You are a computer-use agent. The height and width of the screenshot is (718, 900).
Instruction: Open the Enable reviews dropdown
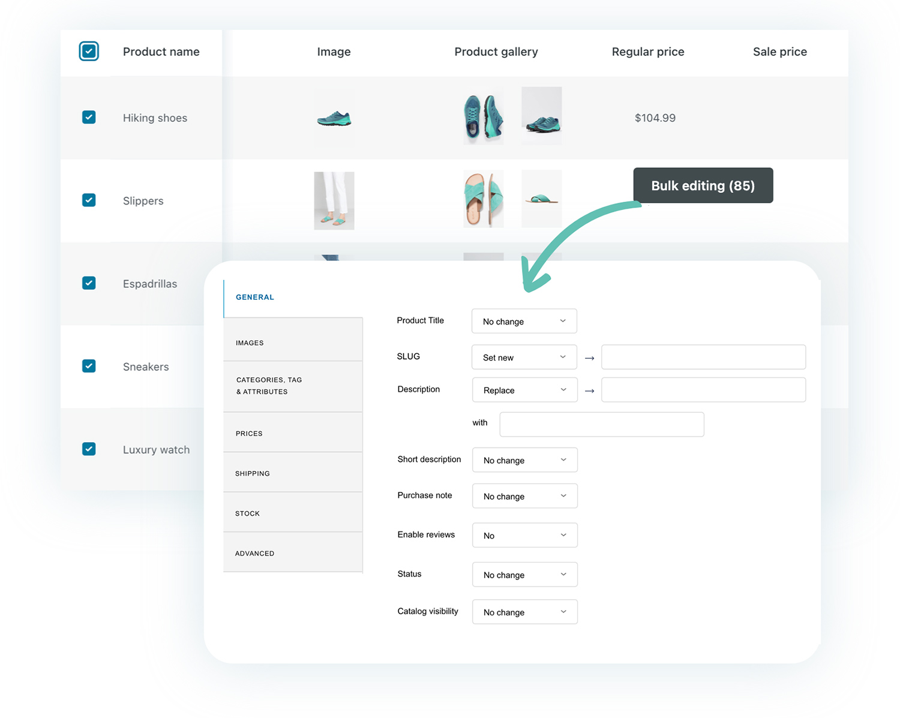524,535
